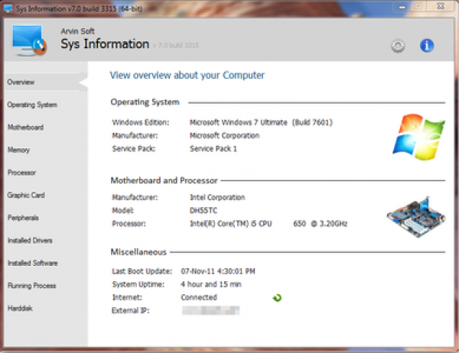Click 'Microsoft Windows 7 Ultimate' edition text
Image resolution: width=459 pixels, height=353 pixels.
click(239, 122)
